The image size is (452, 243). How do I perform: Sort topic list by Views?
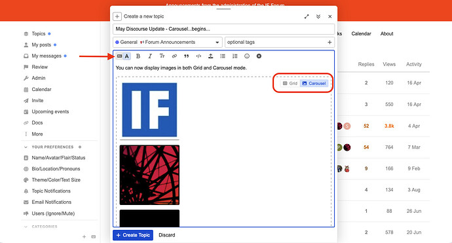point(389,64)
